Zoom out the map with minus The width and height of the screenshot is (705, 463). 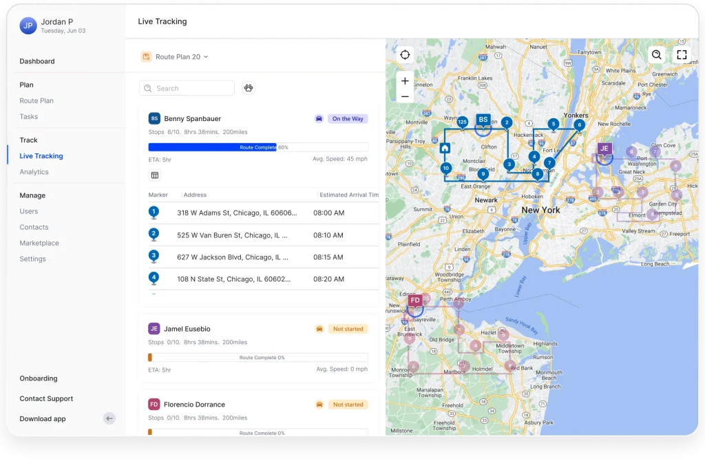click(x=405, y=96)
